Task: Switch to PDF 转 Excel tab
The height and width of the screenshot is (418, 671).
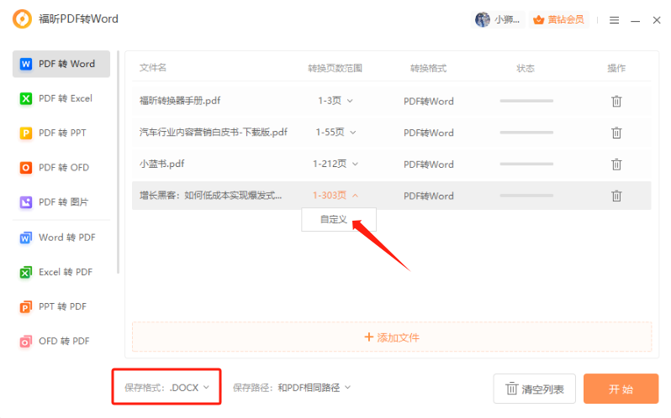Action: tap(61, 98)
